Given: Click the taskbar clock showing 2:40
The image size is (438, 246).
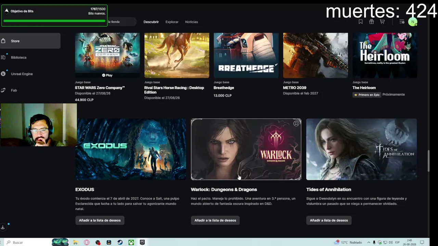Looking at the screenshot, I should [x=409, y=242].
